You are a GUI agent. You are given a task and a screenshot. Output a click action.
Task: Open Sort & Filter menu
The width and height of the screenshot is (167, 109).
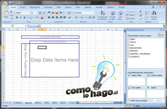point(147,15)
